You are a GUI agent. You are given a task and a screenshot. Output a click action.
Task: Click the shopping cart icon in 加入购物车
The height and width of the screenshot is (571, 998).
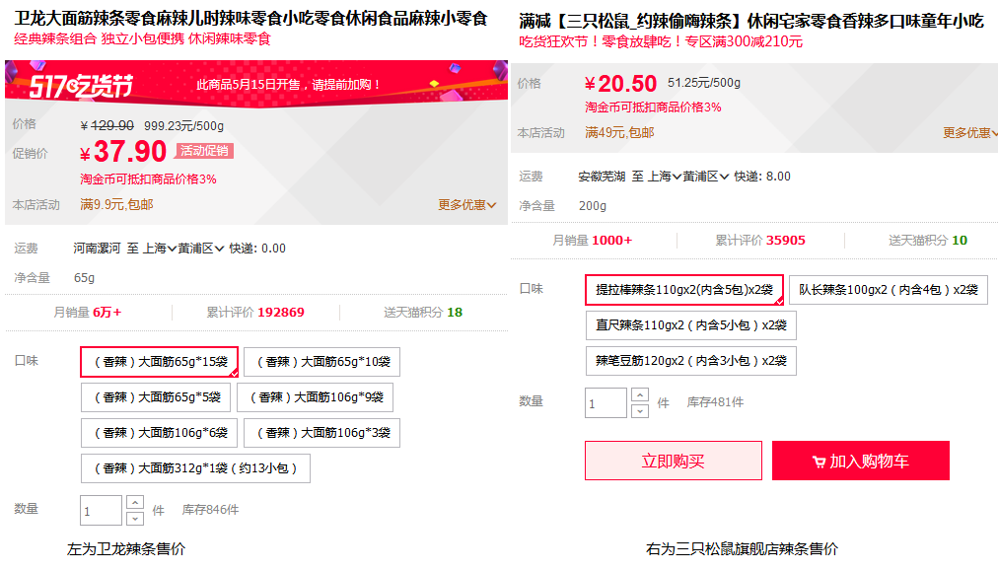click(820, 463)
